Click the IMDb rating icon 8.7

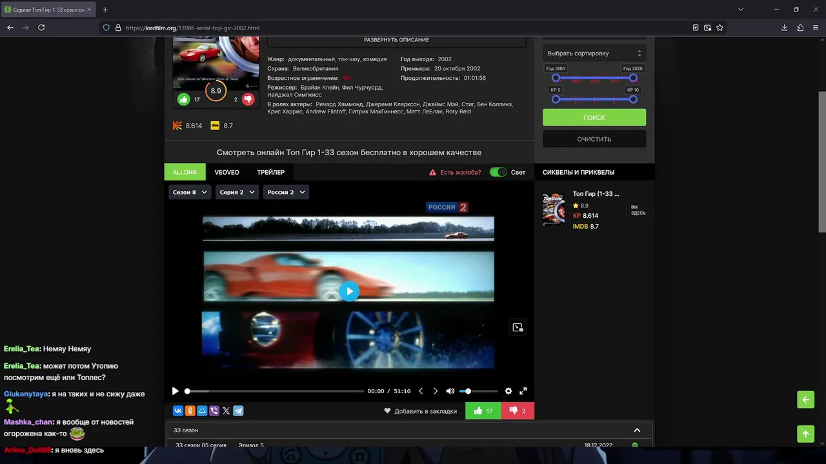point(215,126)
